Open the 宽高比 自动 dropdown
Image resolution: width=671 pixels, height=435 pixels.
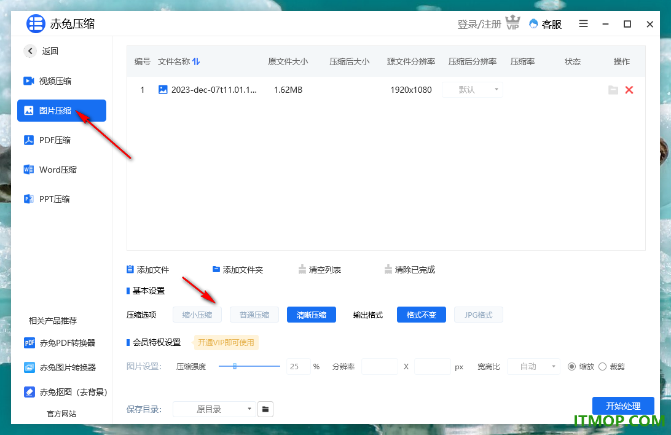pos(533,367)
